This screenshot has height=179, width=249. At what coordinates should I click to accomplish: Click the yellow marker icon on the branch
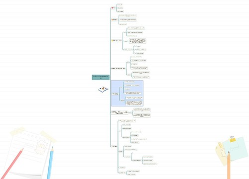tap(112, 41)
